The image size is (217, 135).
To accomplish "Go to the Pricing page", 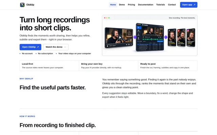I will (x=131, y=5).
